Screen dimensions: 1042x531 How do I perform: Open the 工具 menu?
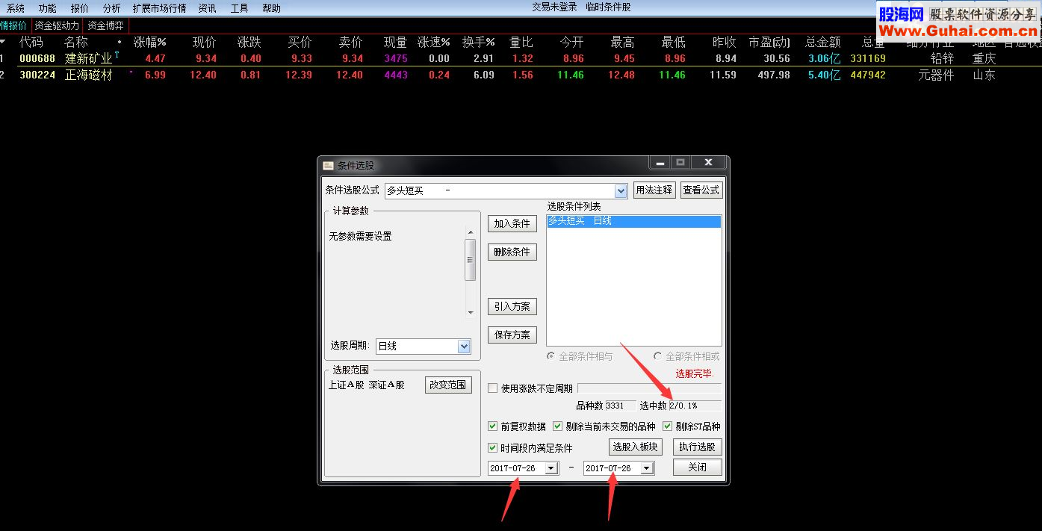click(240, 8)
